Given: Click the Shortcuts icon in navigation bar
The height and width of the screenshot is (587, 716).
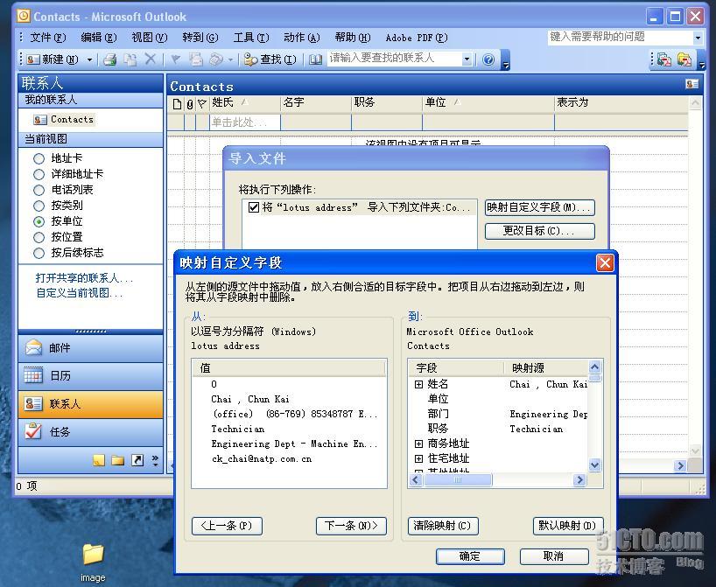Looking at the screenshot, I should click(x=137, y=460).
